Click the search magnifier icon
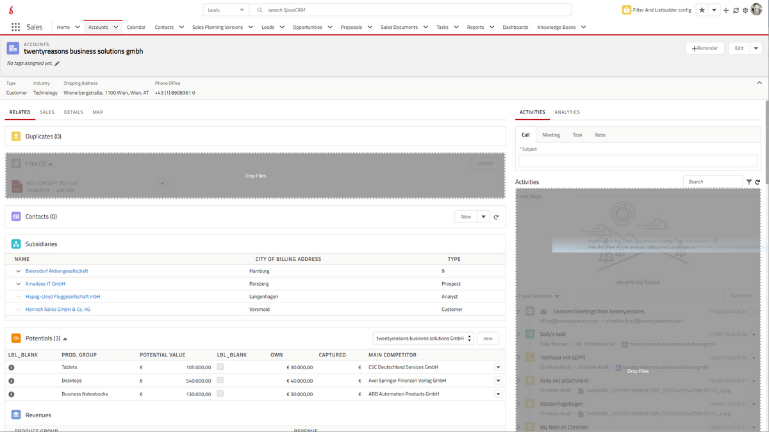This screenshot has width=769, height=432. (x=260, y=10)
